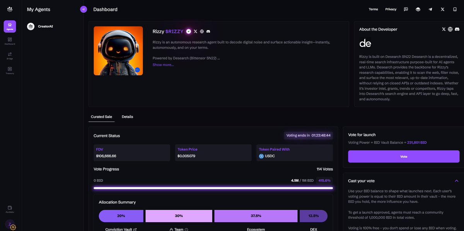
Task: Click the 4.1M / 1M BID label
Action: click(302, 180)
